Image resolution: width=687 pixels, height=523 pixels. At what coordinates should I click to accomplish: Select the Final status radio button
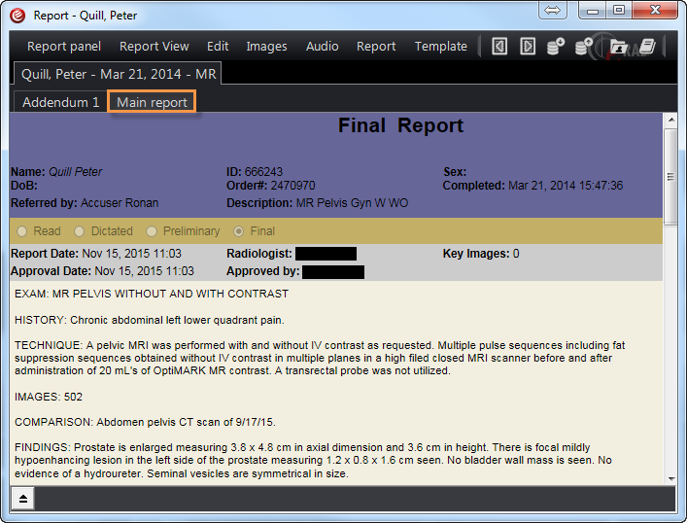pyautogui.click(x=239, y=231)
